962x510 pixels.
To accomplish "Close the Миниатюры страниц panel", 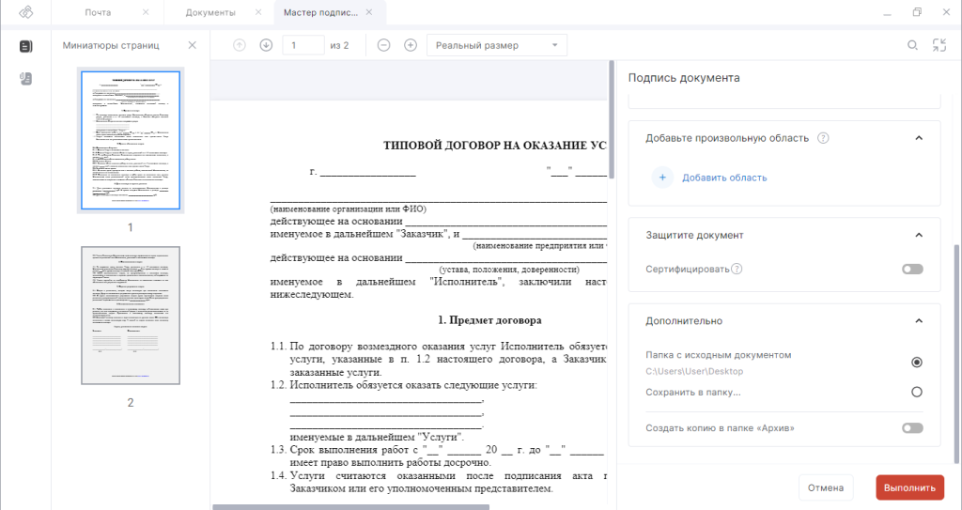I will click(x=192, y=45).
